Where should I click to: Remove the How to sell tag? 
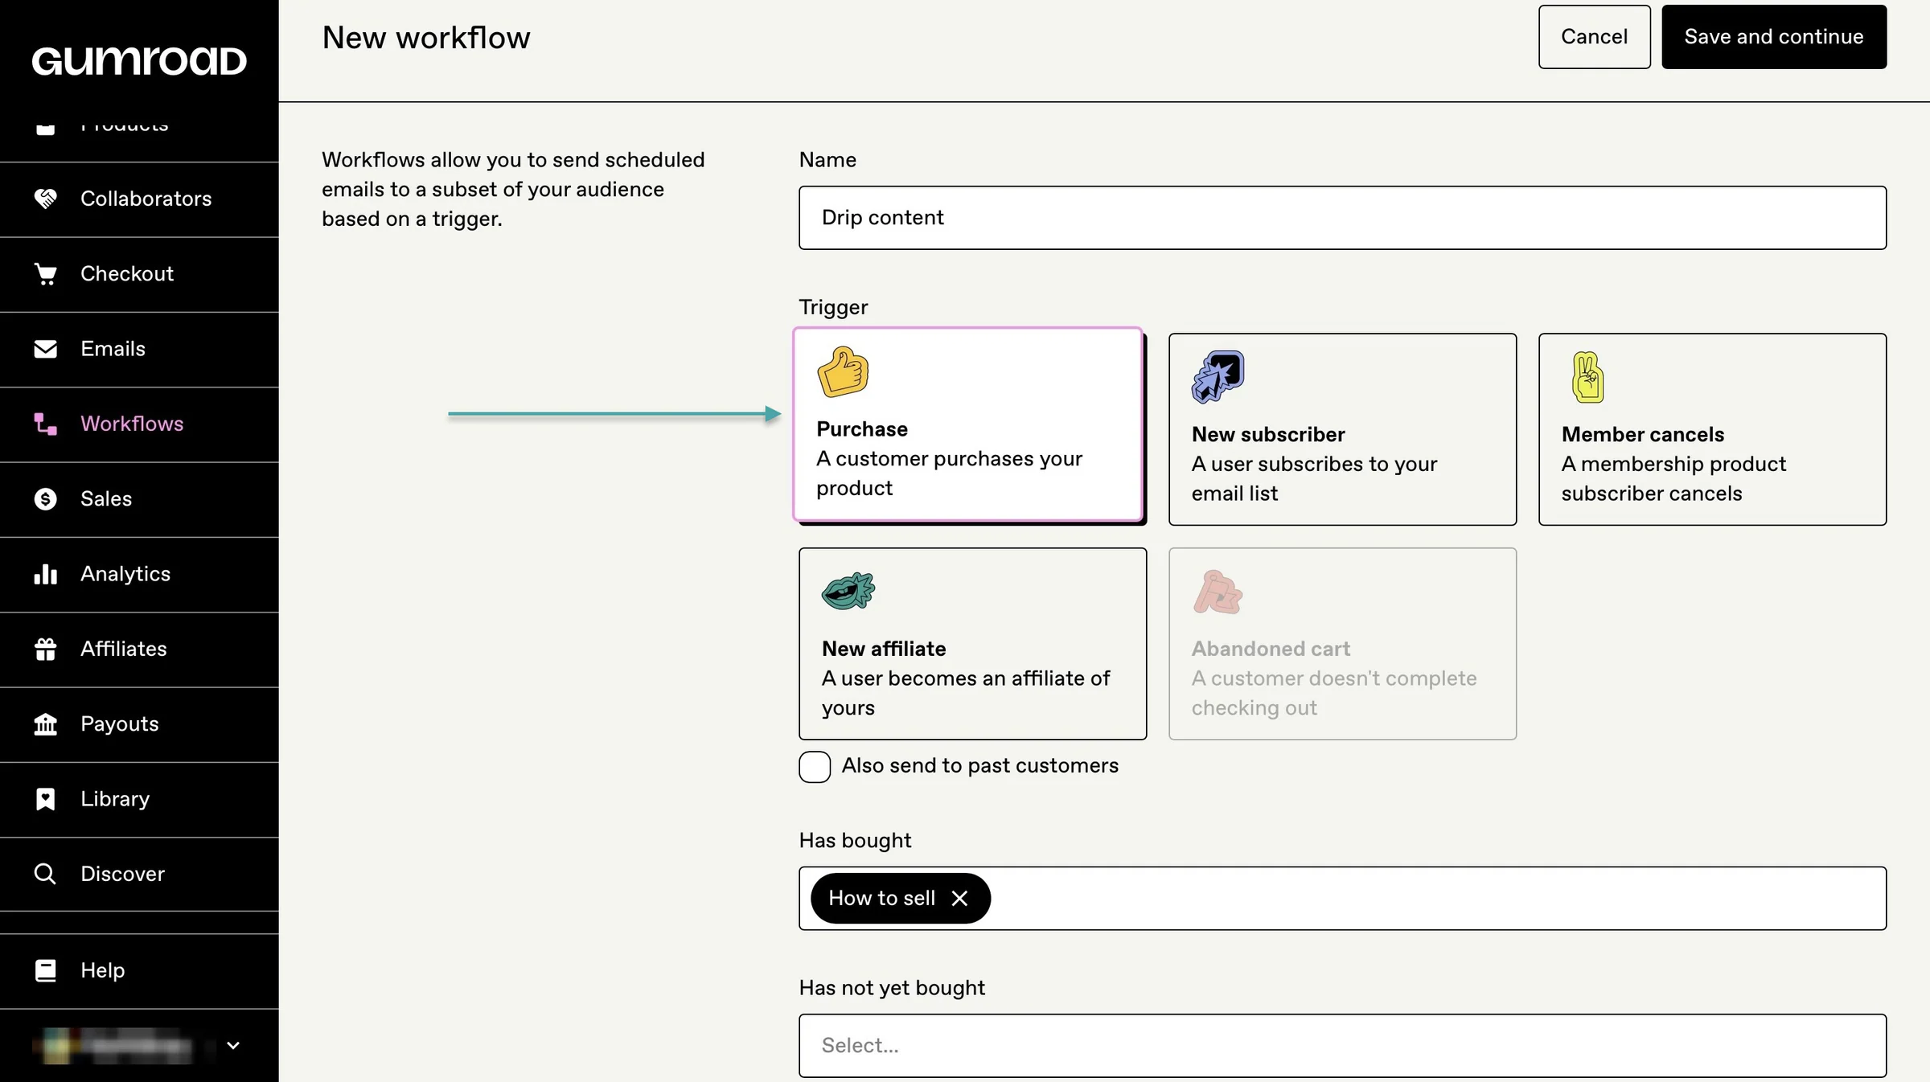tap(959, 898)
